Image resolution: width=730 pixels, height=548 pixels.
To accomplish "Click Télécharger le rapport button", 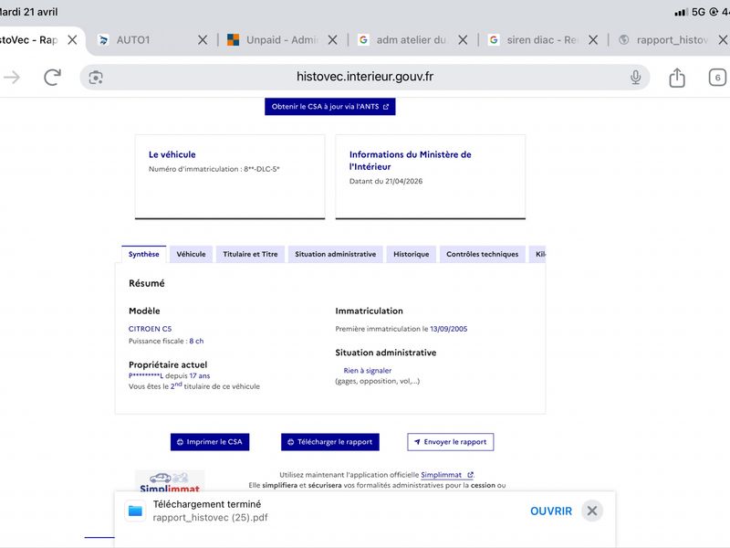I will (x=330, y=442).
